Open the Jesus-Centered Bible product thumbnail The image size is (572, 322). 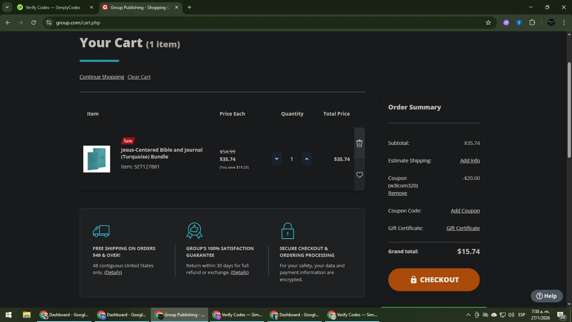point(97,159)
